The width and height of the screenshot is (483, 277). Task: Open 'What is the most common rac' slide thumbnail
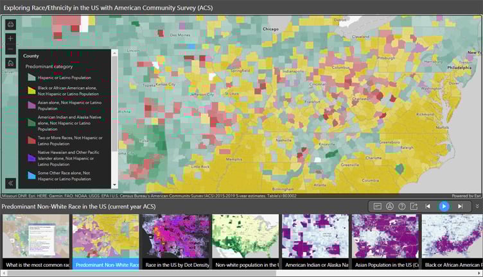pyautogui.click(x=36, y=242)
